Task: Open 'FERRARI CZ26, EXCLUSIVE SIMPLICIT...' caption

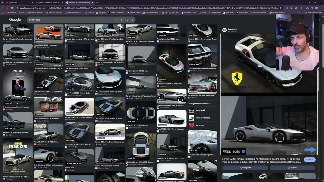Action: [79, 144]
